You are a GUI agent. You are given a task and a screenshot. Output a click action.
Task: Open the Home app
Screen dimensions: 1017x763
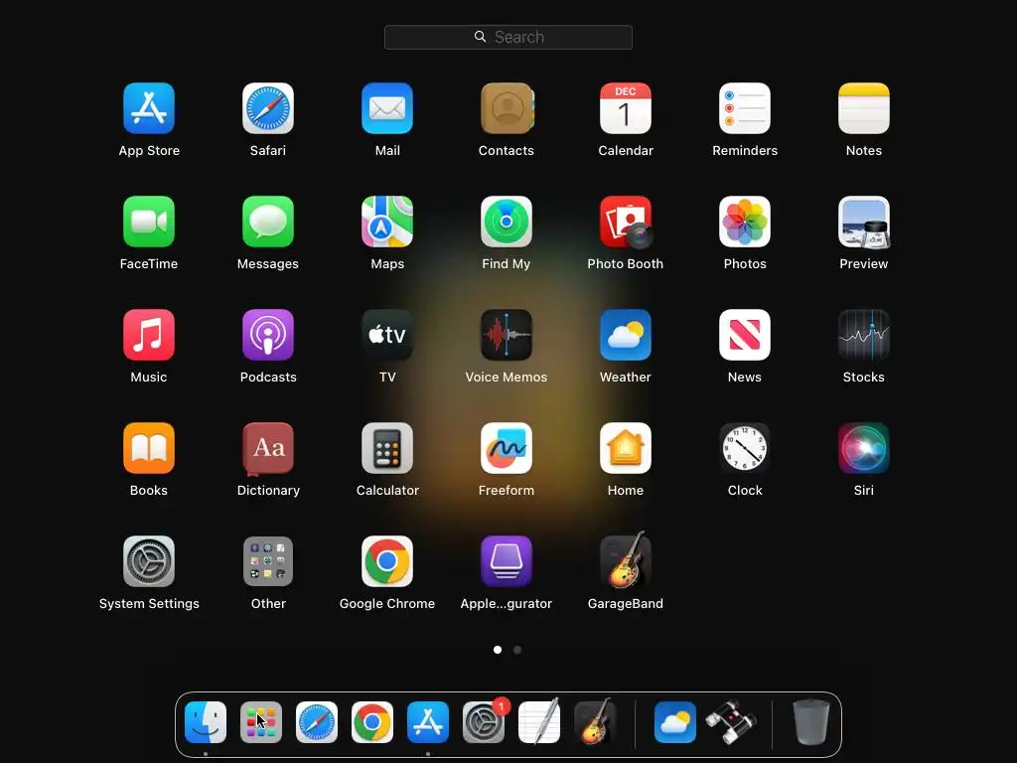pyautogui.click(x=626, y=448)
